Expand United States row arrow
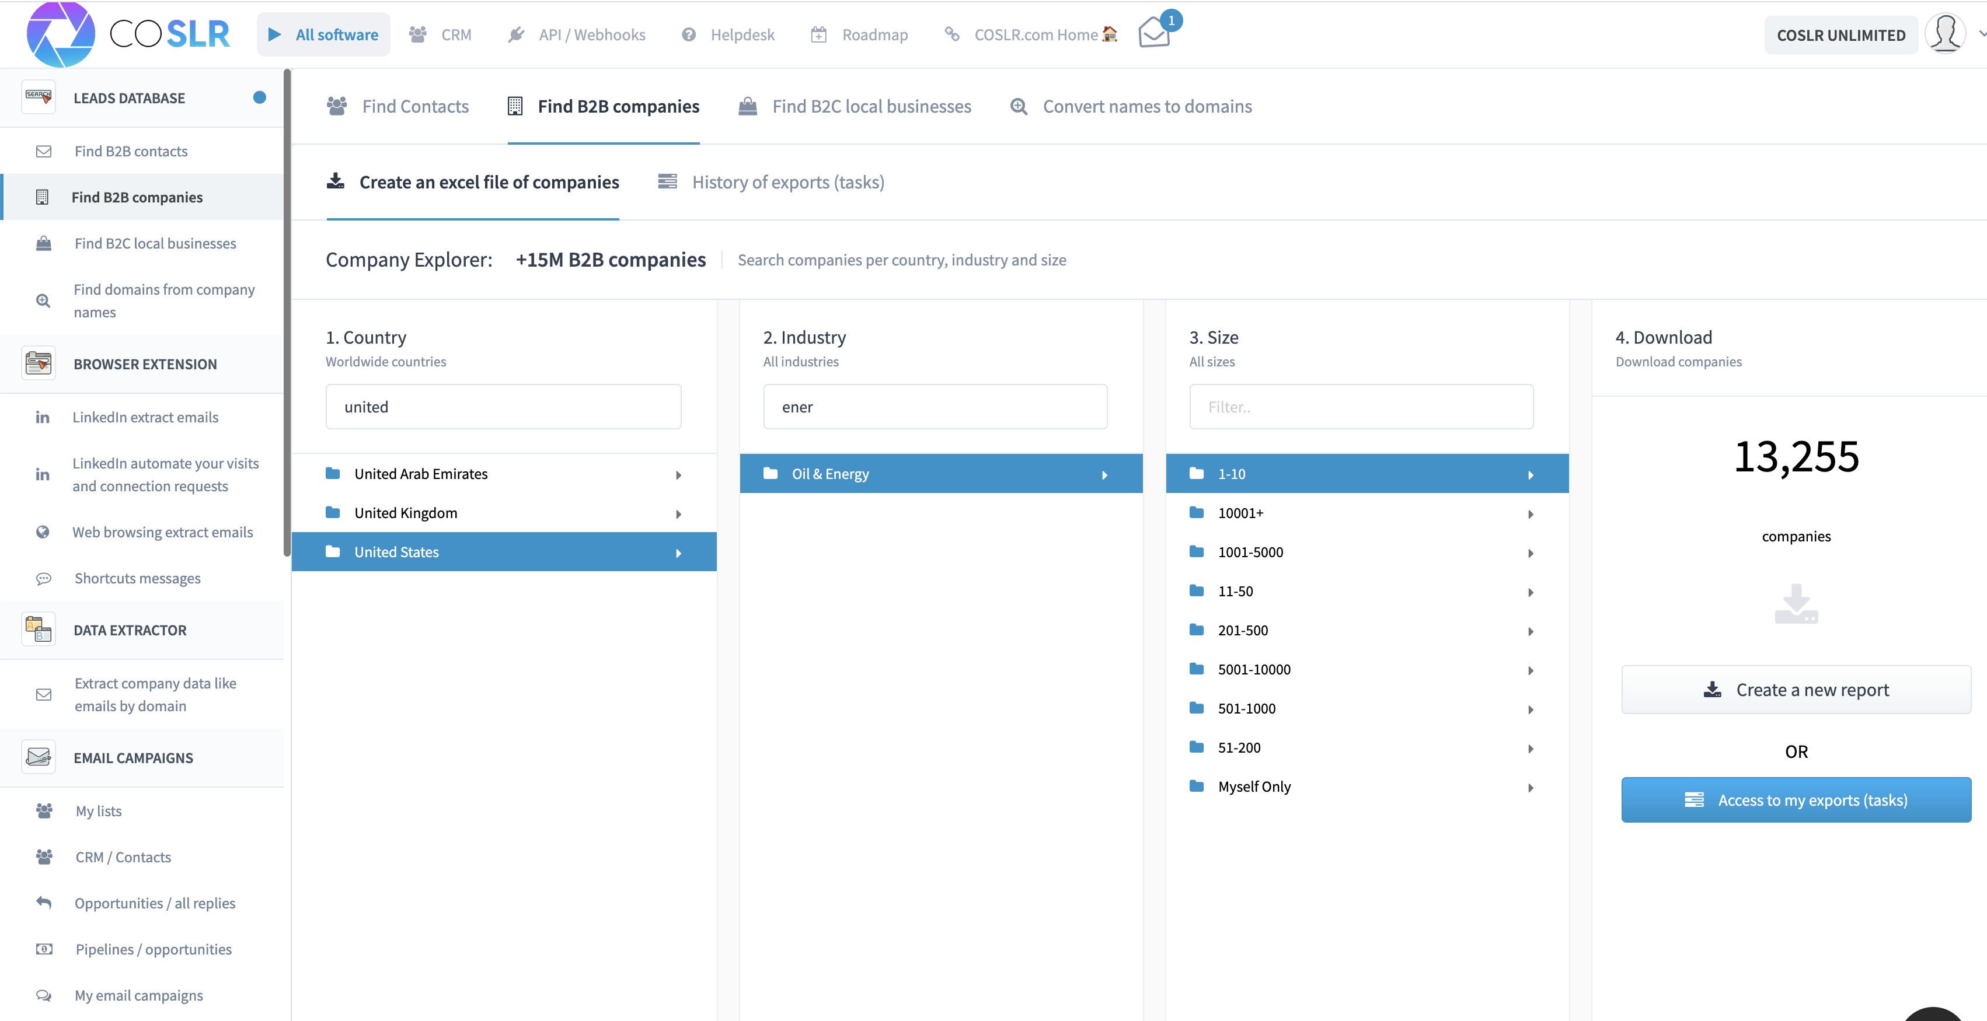Image resolution: width=1987 pixels, height=1021 pixels. (x=679, y=553)
